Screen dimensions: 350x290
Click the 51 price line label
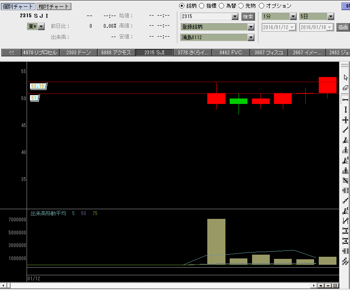click(x=34, y=98)
